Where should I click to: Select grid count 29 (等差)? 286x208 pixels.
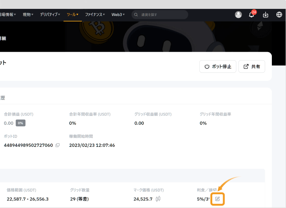79,199
